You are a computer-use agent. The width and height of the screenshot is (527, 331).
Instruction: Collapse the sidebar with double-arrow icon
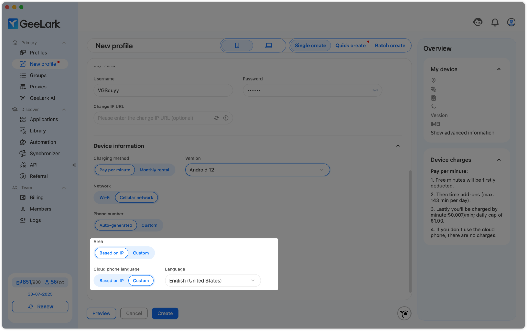74,165
